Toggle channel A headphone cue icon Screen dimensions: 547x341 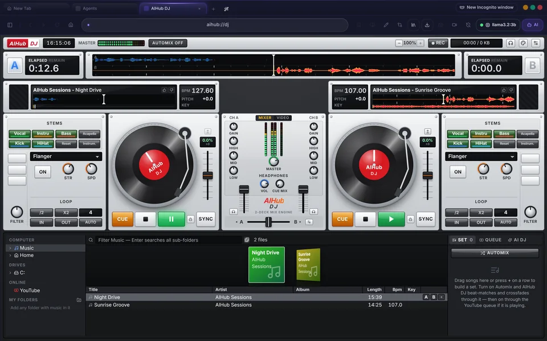point(234,211)
